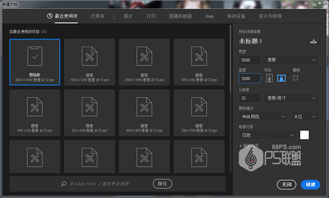The height and width of the screenshot is (198, 329).
Task: Open the background contents dropdown showing white
Action: 268,135
